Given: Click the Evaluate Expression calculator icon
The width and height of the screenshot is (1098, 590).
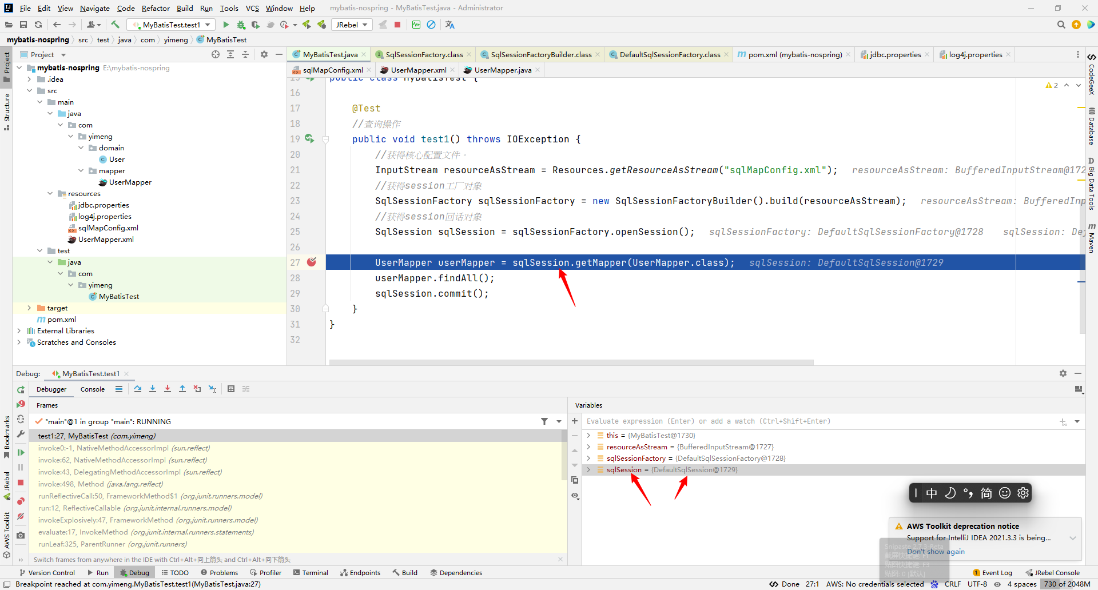Looking at the screenshot, I should tap(231, 389).
